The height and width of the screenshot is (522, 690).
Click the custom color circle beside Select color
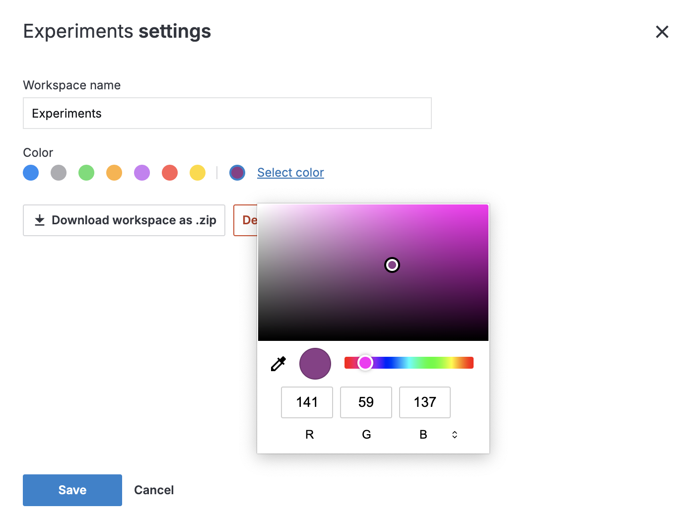click(x=237, y=172)
